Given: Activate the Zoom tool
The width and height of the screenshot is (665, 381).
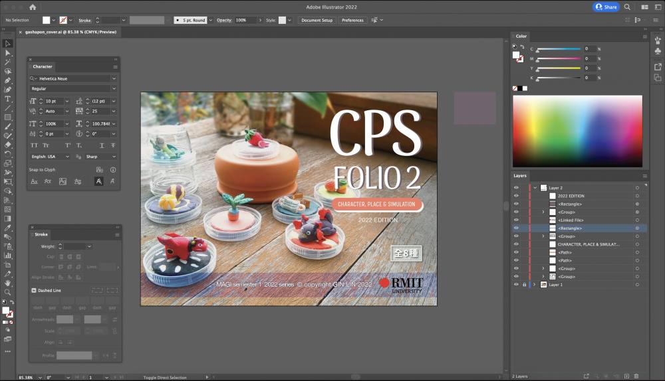Looking at the screenshot, I should (7, 292).
